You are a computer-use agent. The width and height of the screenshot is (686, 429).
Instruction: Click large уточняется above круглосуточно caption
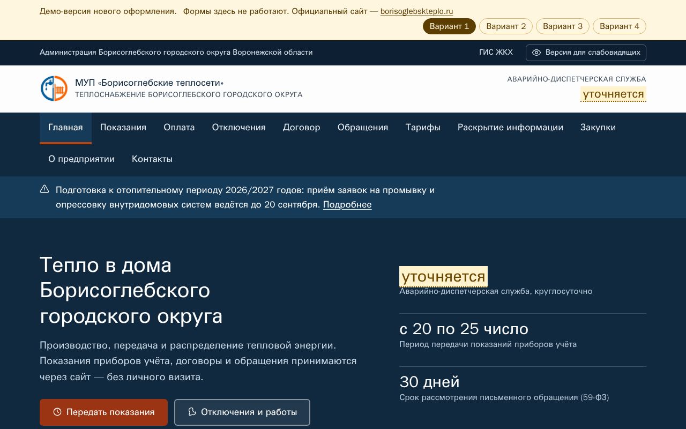coord(444,277)
